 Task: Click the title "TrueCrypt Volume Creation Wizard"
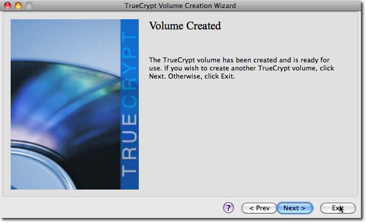[180, 6]
